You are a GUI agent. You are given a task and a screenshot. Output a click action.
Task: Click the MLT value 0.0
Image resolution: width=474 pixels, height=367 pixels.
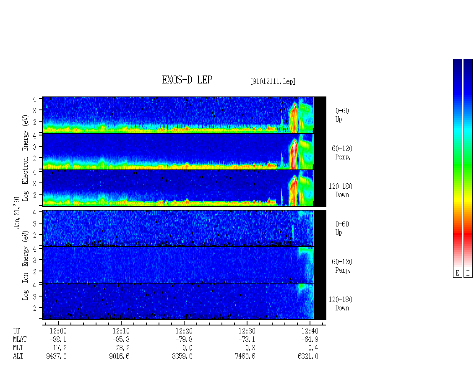[188, 348]
